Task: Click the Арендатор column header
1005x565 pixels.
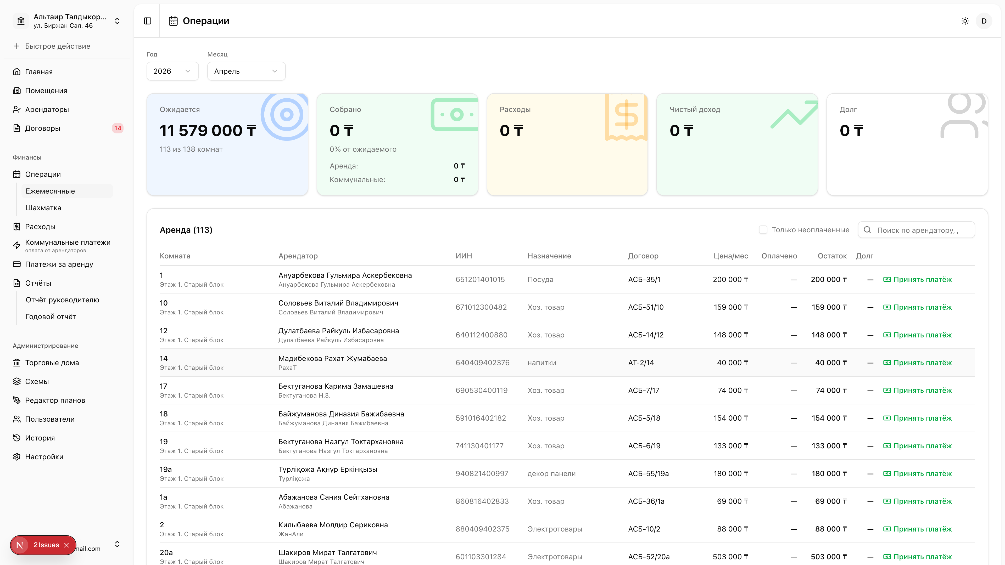Action: click(298, 256)
